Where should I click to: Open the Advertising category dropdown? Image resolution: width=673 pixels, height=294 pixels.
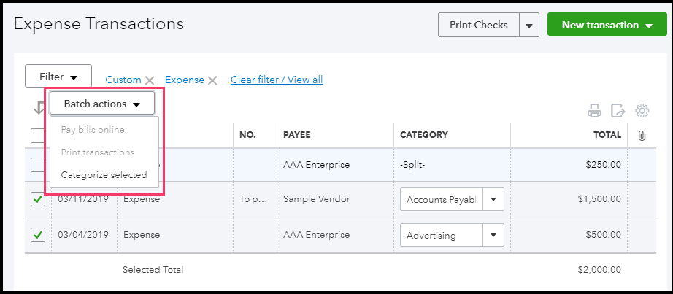point(493,235)
